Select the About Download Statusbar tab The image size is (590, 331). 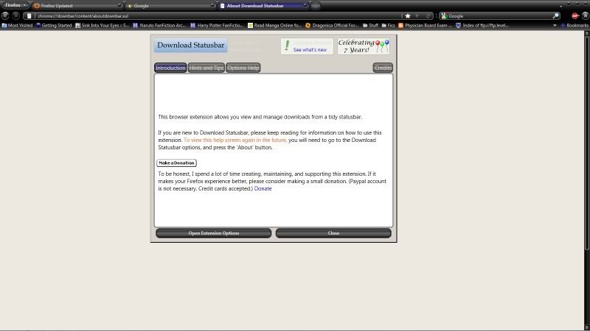(x=263, y=6)
